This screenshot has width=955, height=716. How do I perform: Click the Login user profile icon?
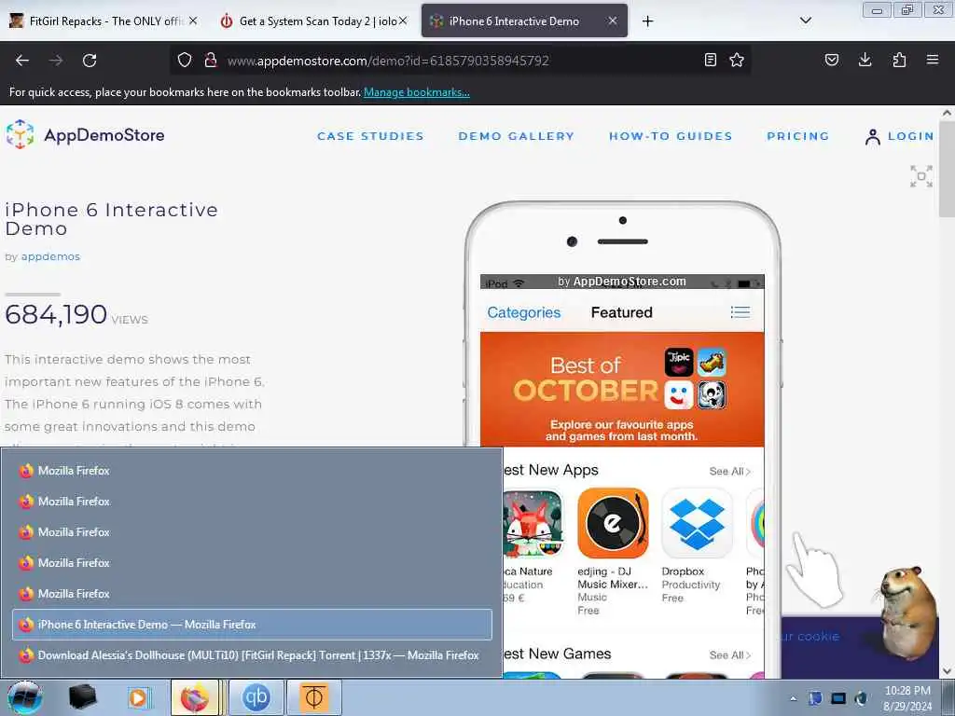[872, 137]
